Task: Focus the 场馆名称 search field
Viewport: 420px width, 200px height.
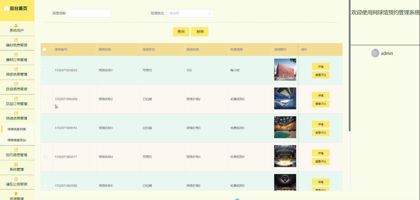Action: click(89, 13)
